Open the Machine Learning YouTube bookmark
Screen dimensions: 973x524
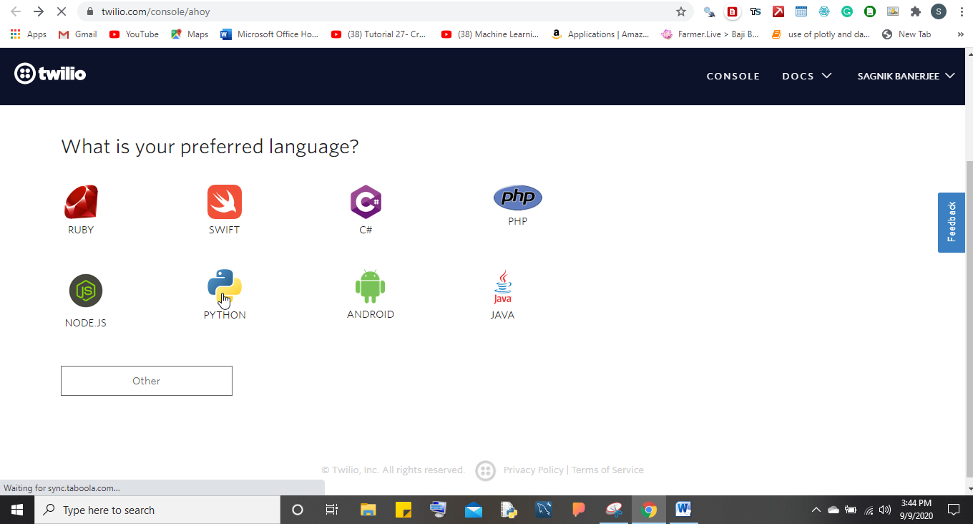click(x=490, y=34)
